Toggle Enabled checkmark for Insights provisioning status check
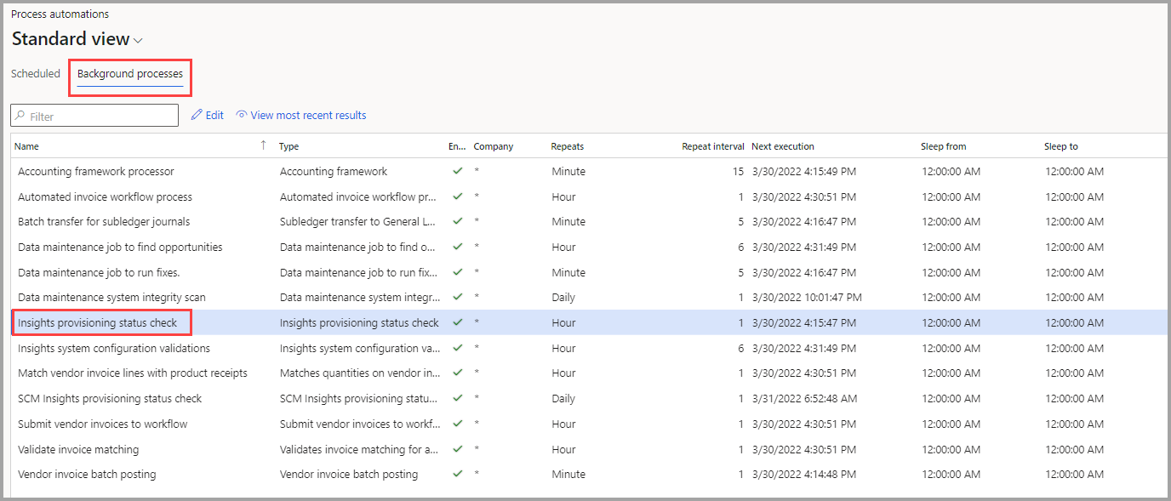 [458, 322]
